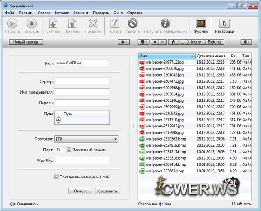Click the Открыть play toolbar icon
Screen dimensions: 261x211
click(x=12, y=23)
